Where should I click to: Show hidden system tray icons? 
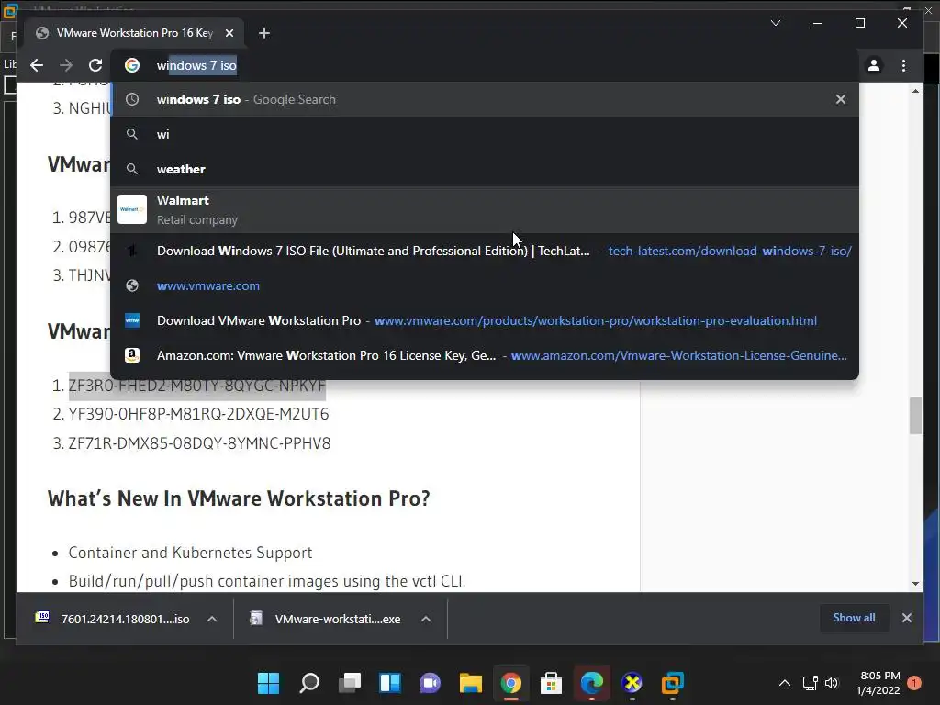point(784,683)
